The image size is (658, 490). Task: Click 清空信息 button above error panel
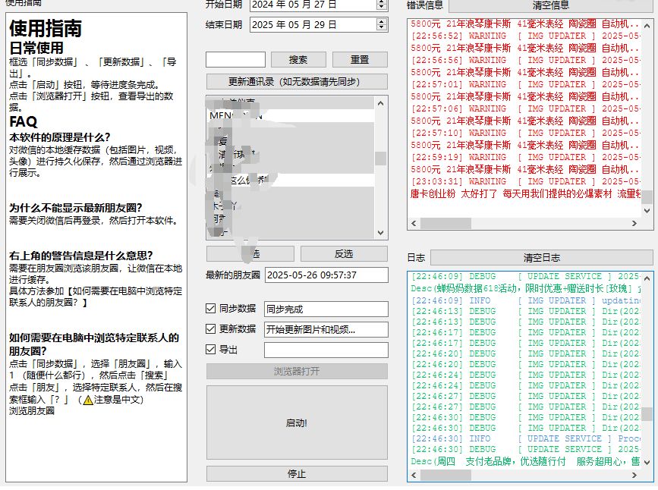pyautogui.click(x=550, y=5)
